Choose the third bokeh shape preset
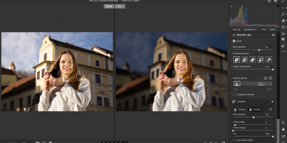The image size is (287, 143). coord(253,59)
